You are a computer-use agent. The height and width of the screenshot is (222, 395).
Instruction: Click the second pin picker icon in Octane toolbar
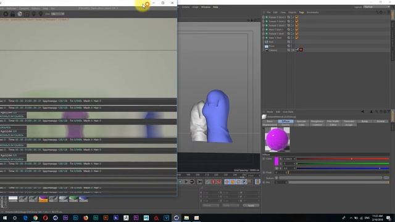pos(40,14)
